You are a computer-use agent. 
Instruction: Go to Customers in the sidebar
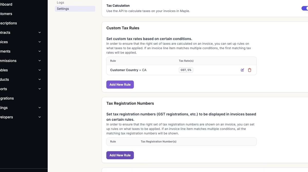tap(6, 14)
